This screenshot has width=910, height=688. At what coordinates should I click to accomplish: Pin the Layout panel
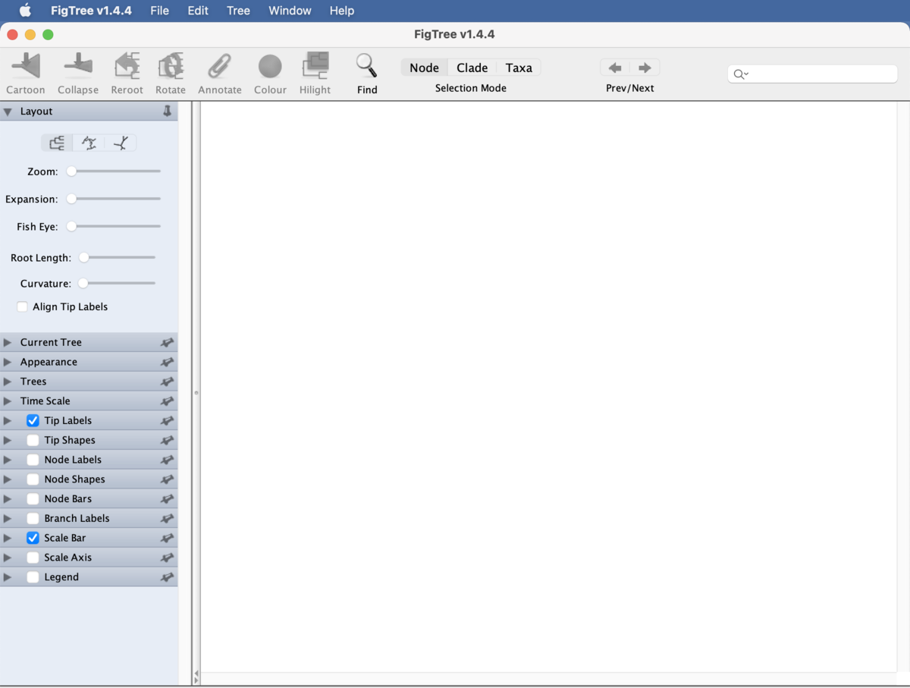[168, 111]
